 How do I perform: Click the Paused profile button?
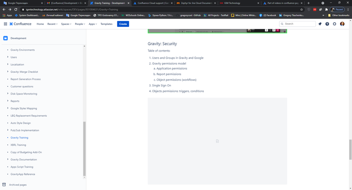point(337,9)
